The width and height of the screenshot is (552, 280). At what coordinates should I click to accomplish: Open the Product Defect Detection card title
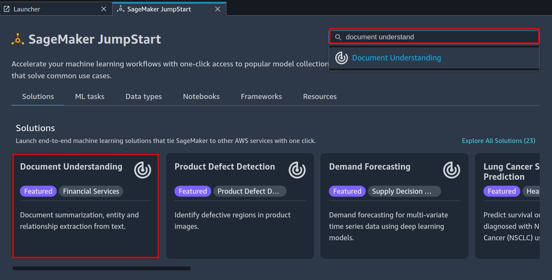point(225,167)
